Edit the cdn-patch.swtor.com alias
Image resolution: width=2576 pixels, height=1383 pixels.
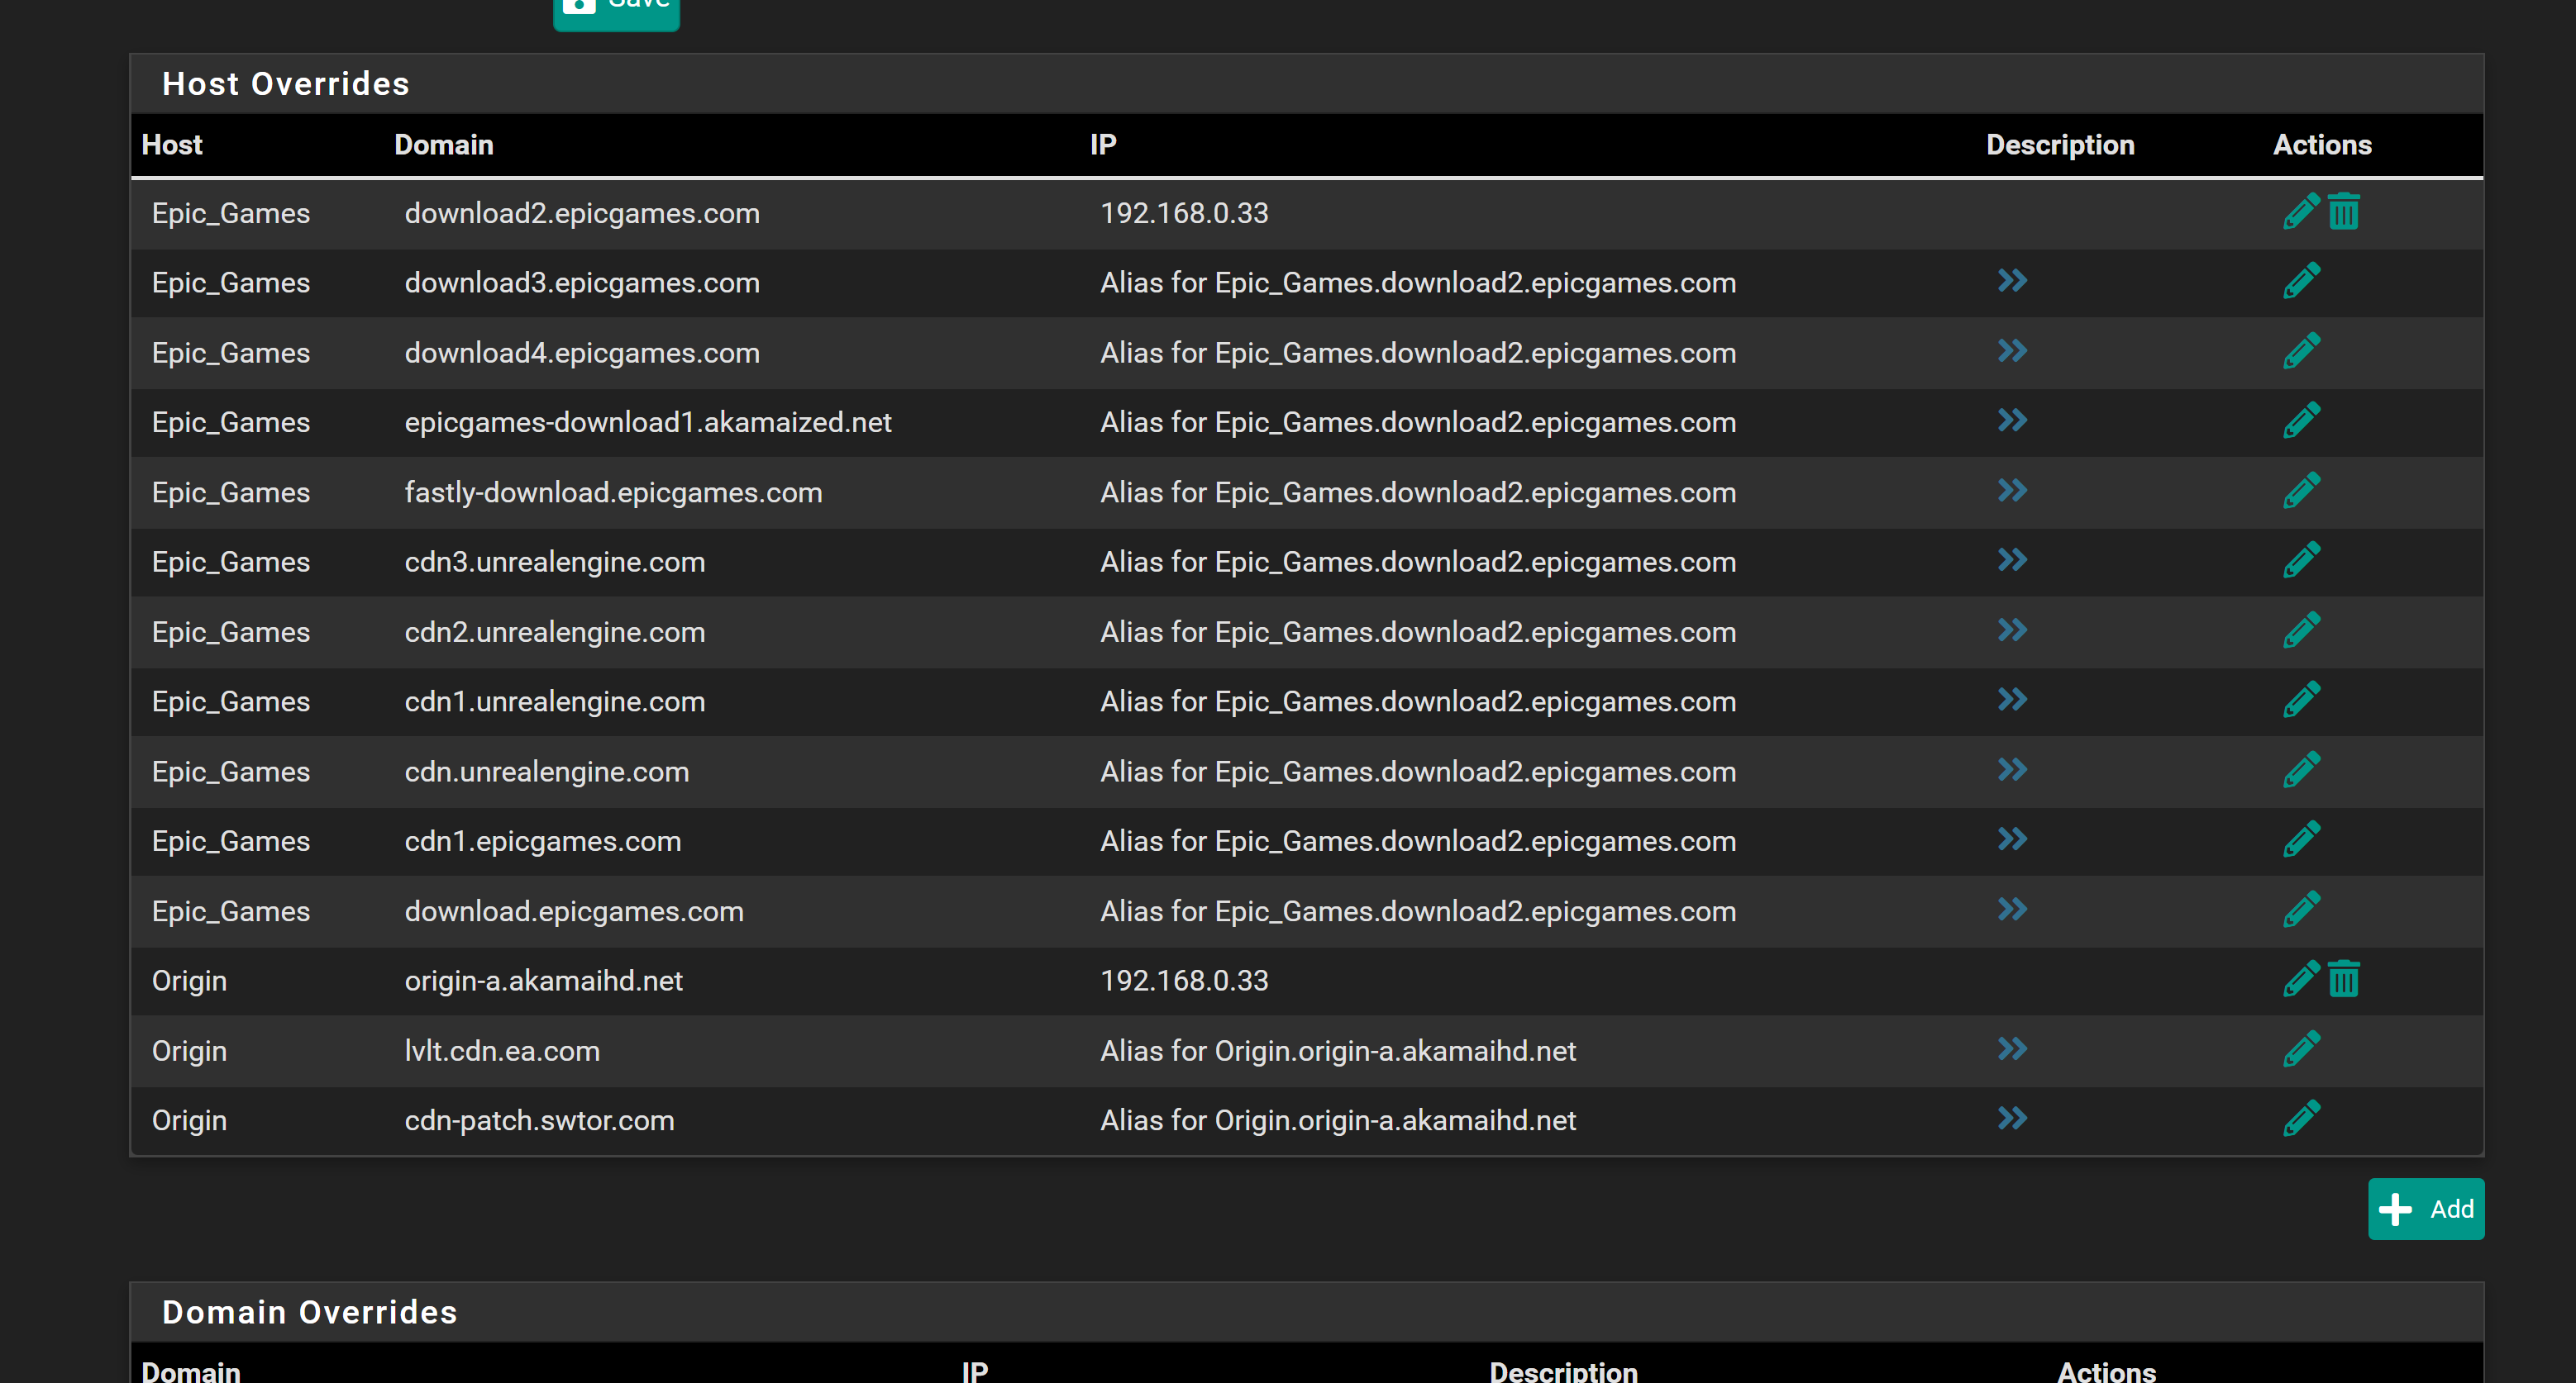pyautogui.click(x=2301, y=1119)
